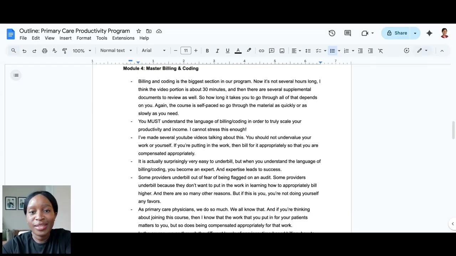Activate the paint format roller

[x=64, y=51]
